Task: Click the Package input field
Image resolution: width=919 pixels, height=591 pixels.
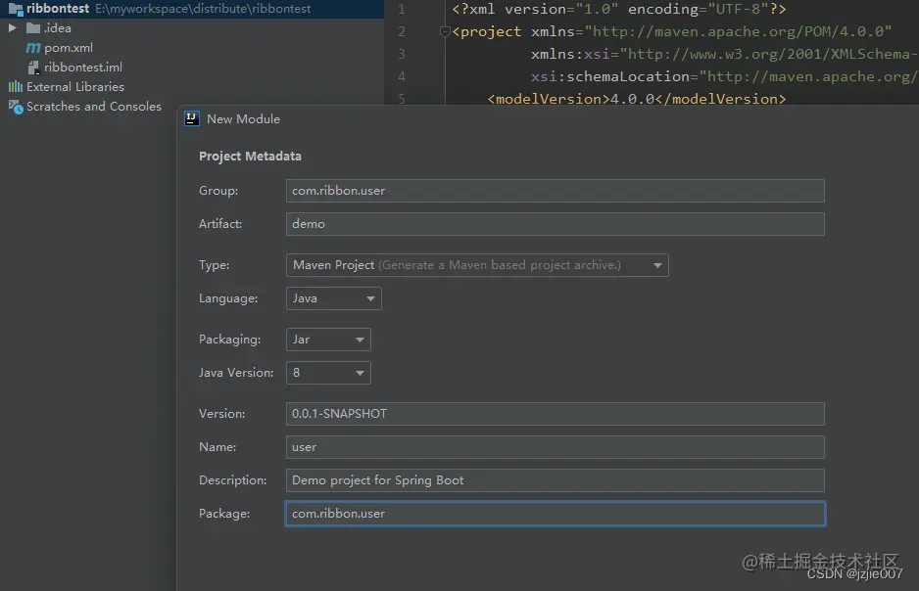Action: point(556,514)
